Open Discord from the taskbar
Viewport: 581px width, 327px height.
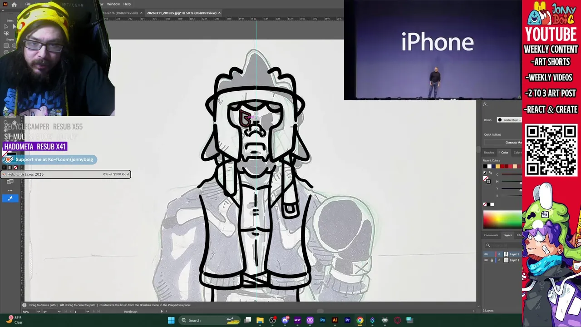click(x=285, y=320)
